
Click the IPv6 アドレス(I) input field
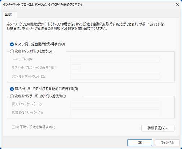point(114,59)
